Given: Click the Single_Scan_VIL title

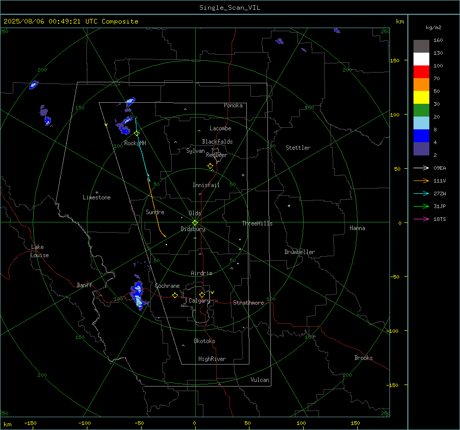Looking at the screenshot, I should coord(229,8).
